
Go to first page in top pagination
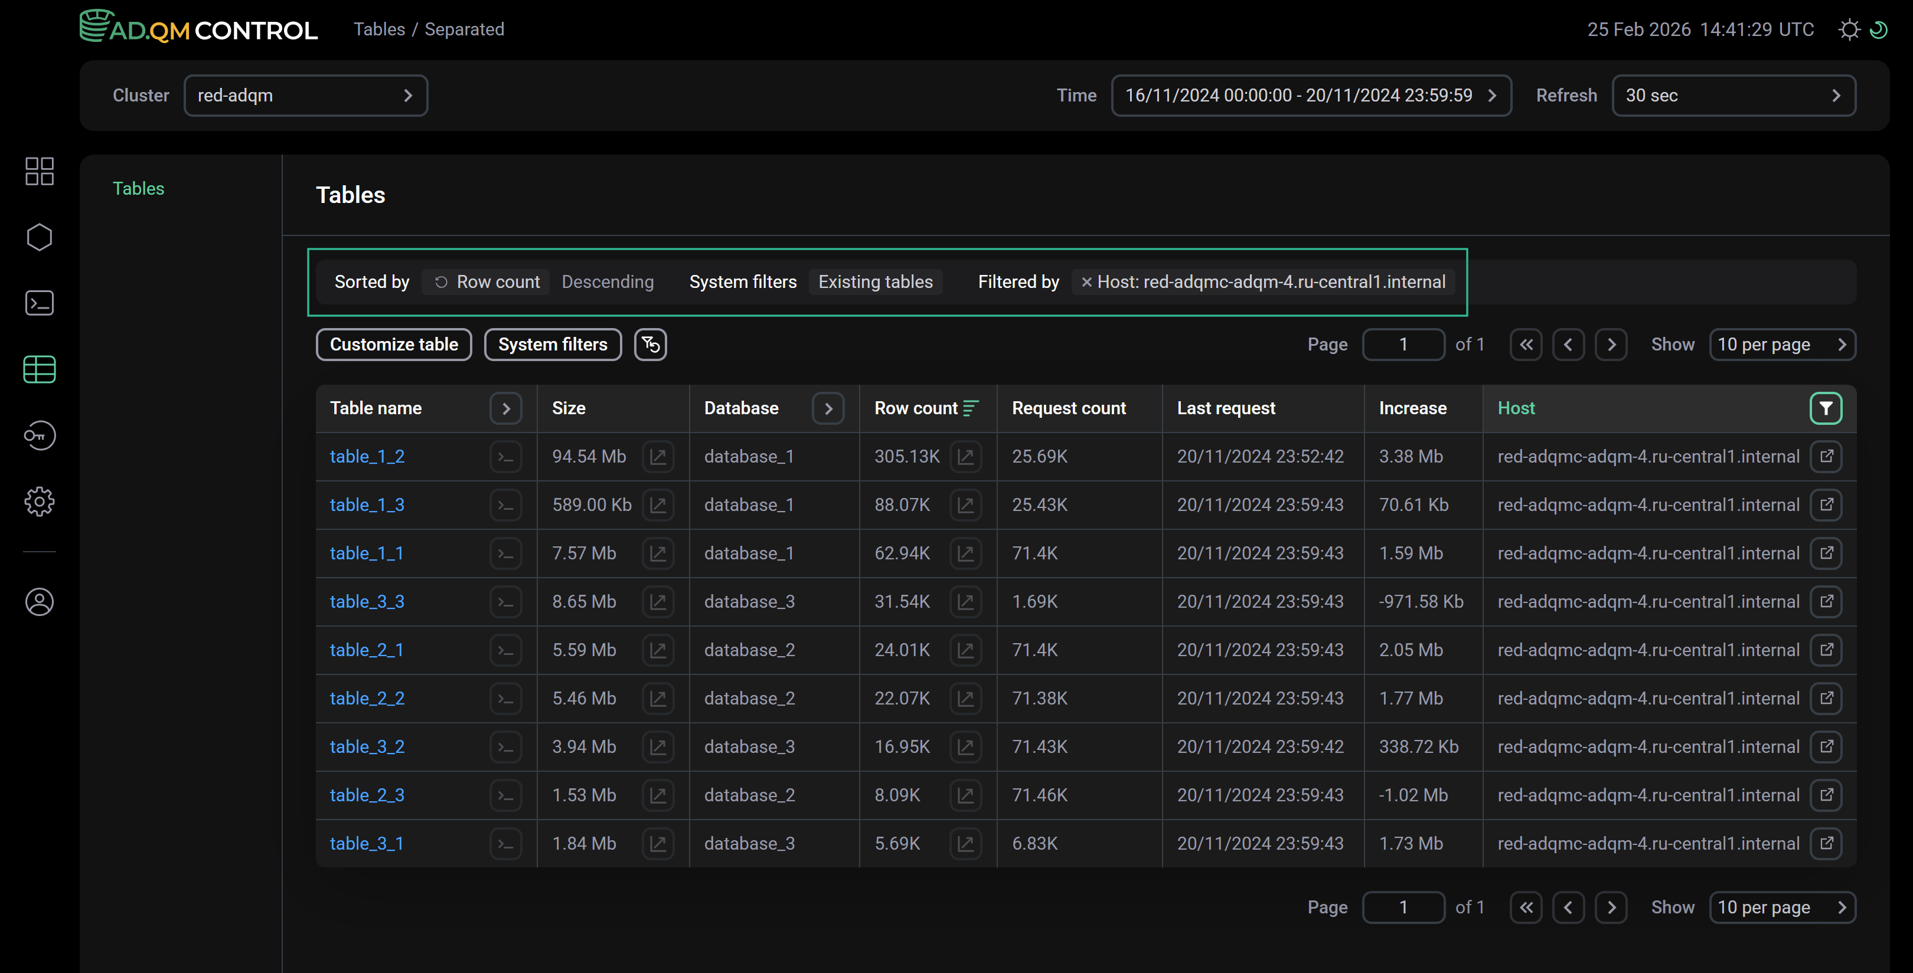coord(1526,345)
